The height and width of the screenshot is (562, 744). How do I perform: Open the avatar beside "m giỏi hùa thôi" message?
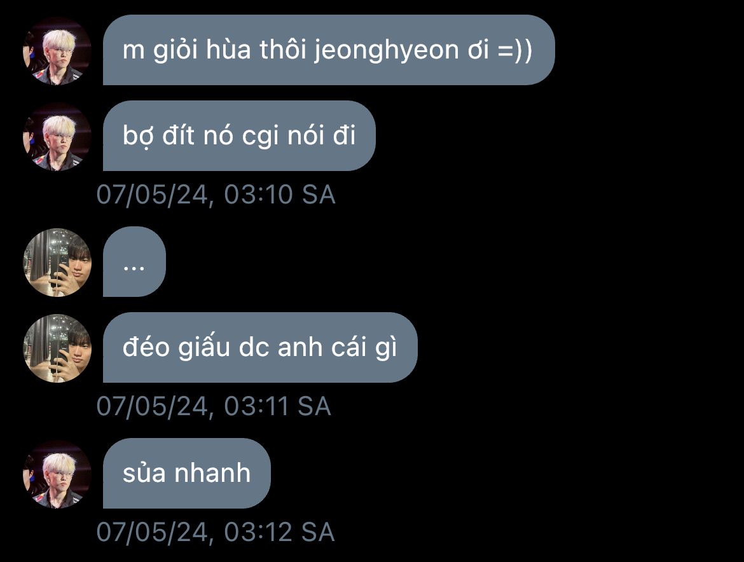(x=57, y=51)
